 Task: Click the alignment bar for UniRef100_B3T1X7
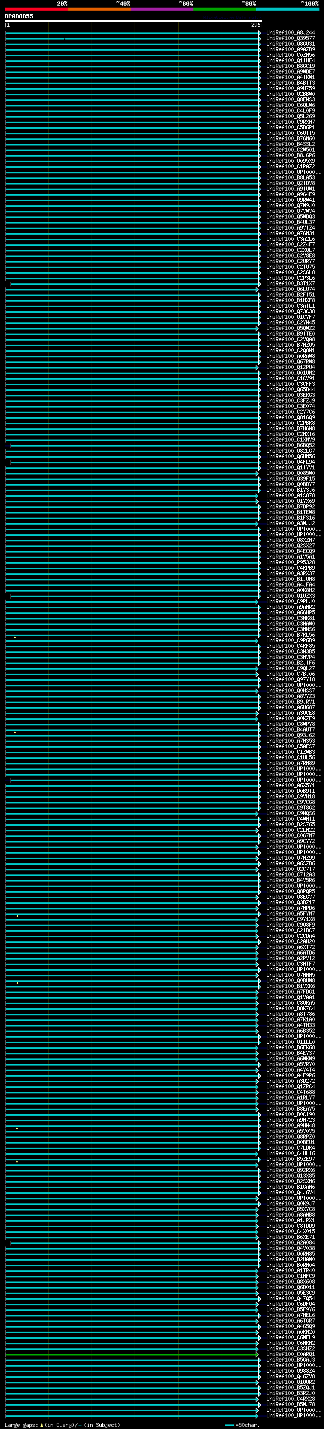point(135,283)
